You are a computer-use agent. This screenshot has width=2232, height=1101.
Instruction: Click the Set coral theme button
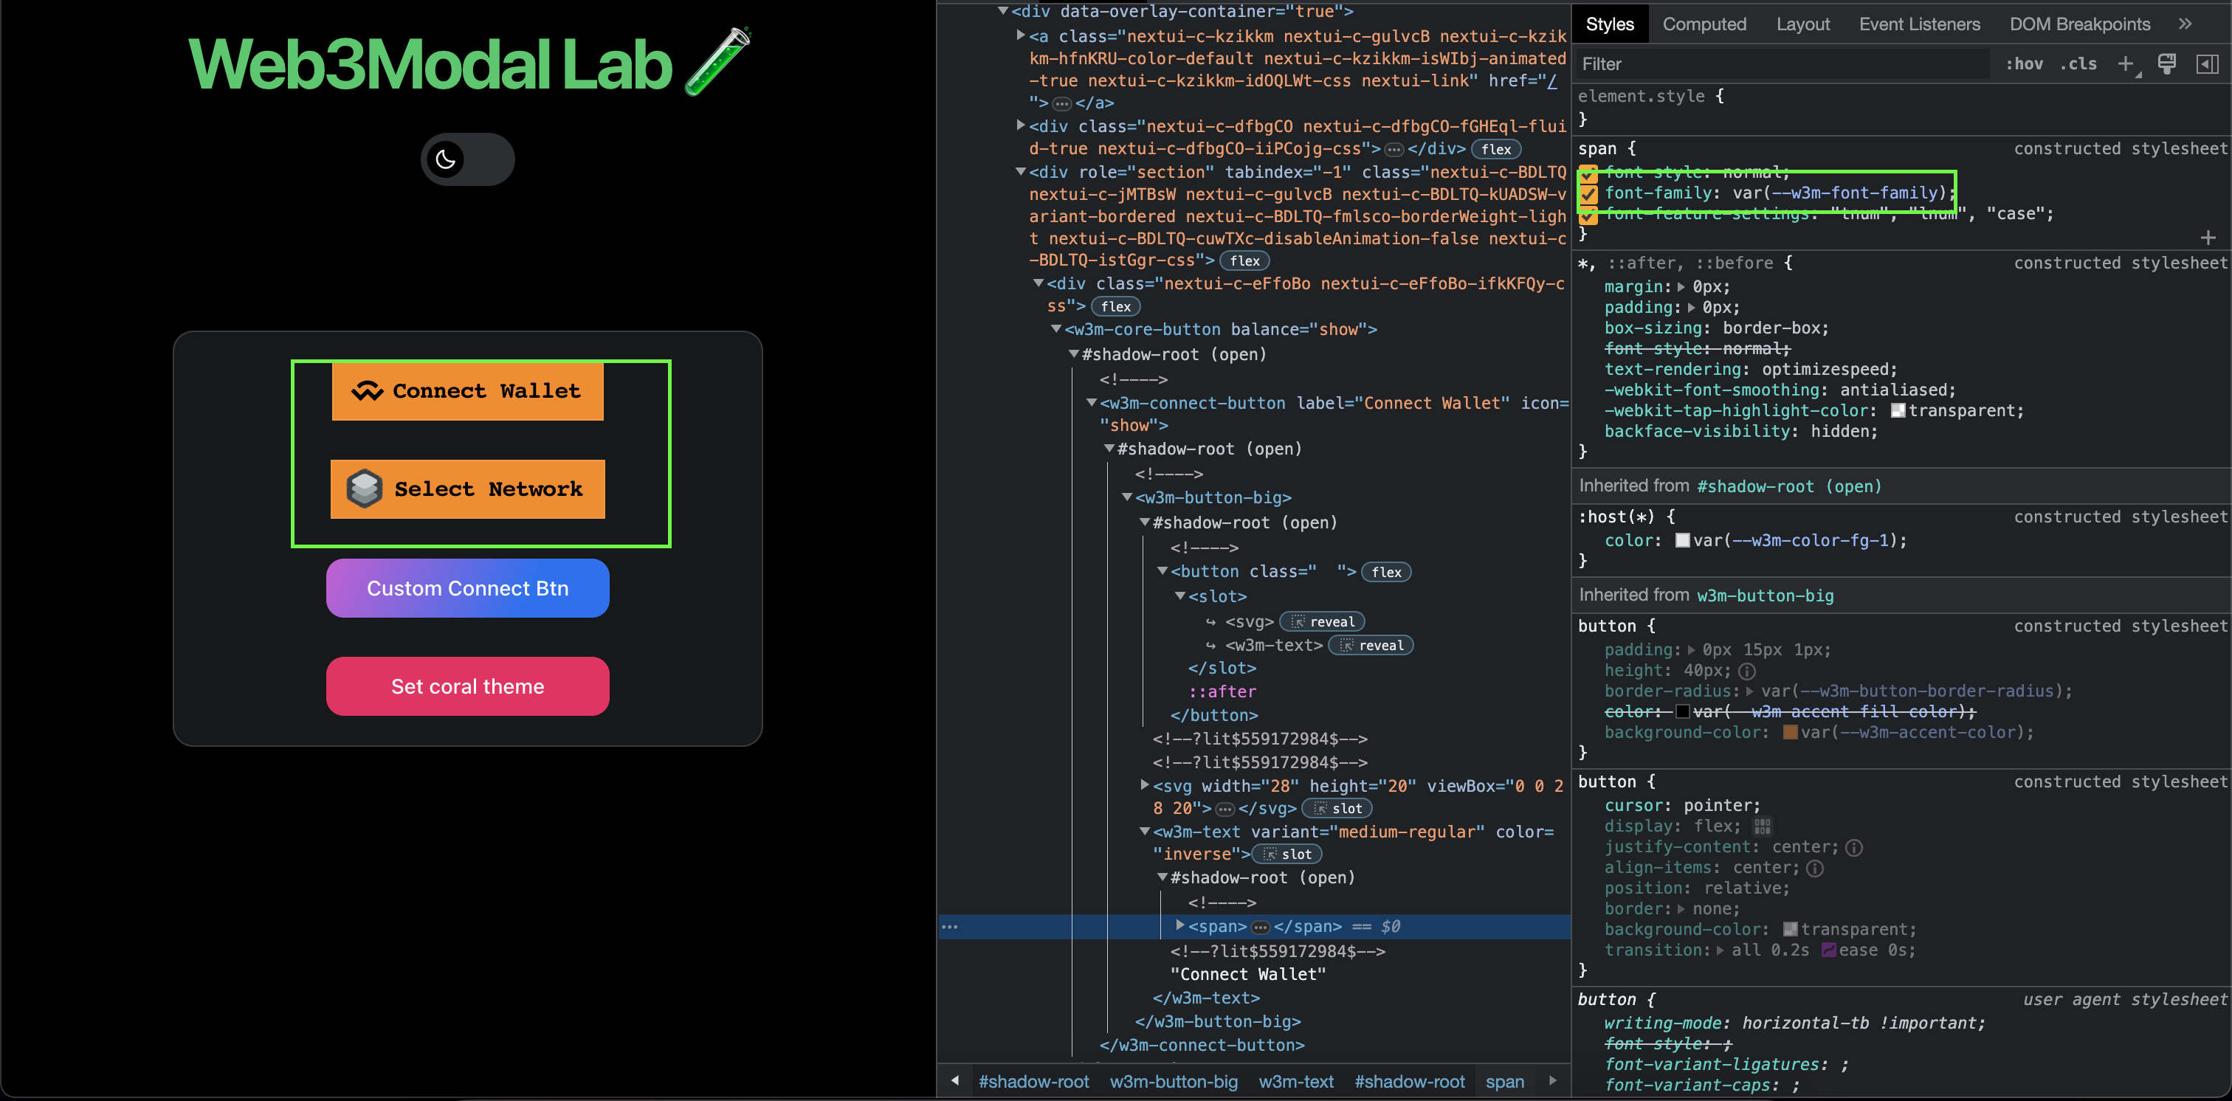pyautogui.click(x=467, y=686)
